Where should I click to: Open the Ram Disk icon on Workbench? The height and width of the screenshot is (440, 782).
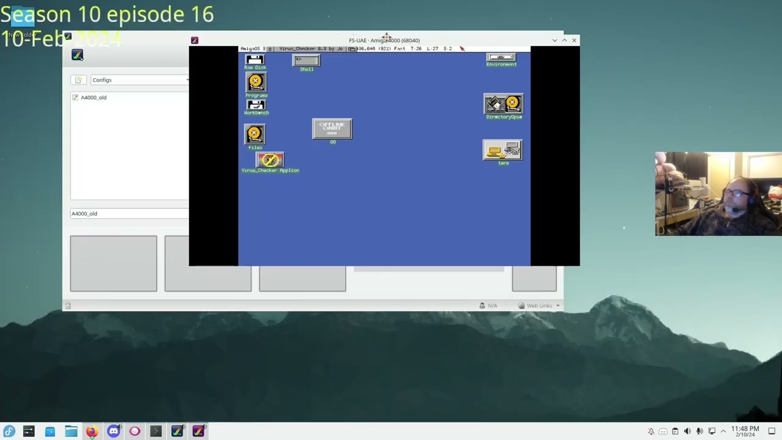tap(255, 61)
